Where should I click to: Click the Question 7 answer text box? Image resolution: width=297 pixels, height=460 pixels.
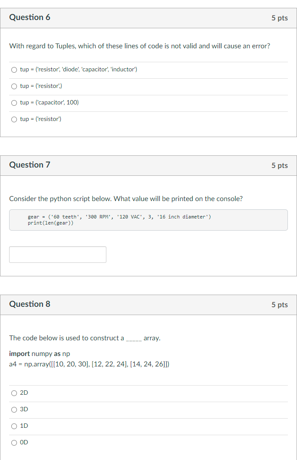[58, 255]
